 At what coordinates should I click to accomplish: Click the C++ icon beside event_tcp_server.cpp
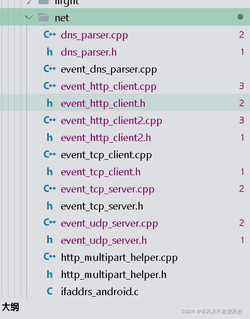pyautogui.click(x=50, y=188)
